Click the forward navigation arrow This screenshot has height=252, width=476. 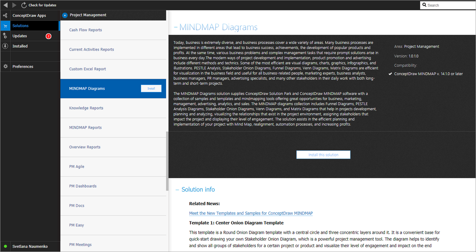point(14,5)
